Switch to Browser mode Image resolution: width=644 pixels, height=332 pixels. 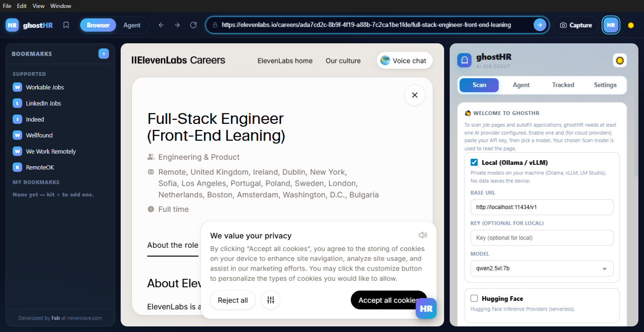tap(98, 25)
